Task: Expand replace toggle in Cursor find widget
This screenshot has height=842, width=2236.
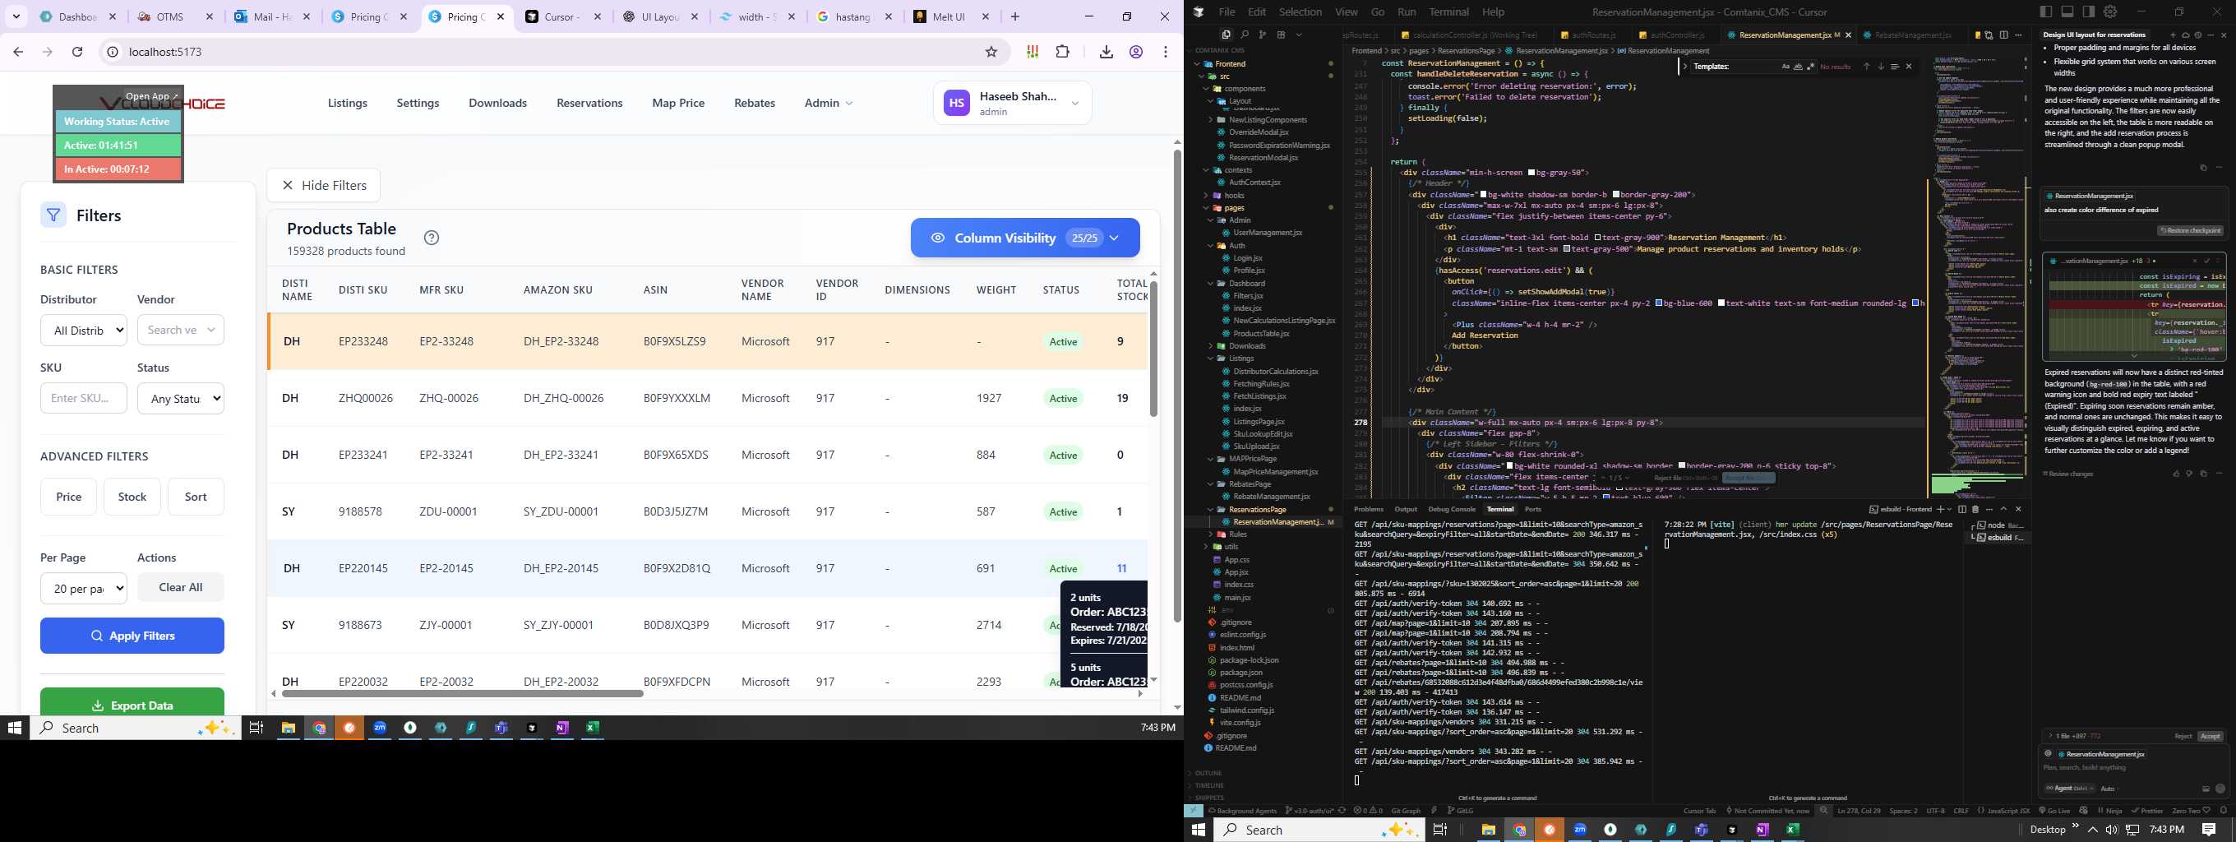Action: click(x=1685, y=67)
